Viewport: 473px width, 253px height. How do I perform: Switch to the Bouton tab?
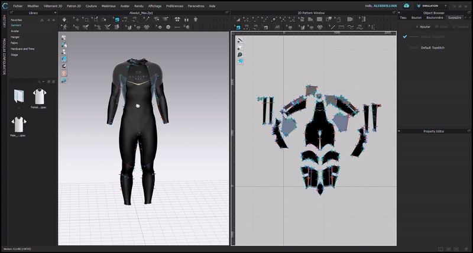[x=416, y=18]
